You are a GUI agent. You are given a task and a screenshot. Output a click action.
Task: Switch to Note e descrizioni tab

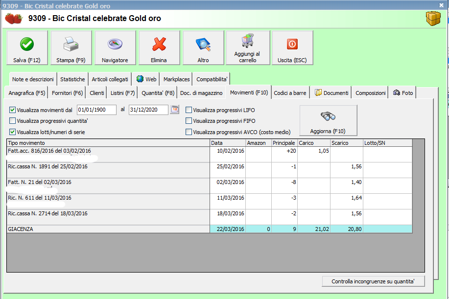pos(33,79)
